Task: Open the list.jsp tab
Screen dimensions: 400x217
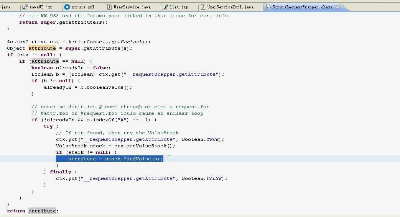Action: click(176, 7)
